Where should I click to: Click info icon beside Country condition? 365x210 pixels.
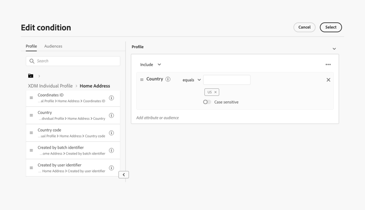(x=168, y=79)
